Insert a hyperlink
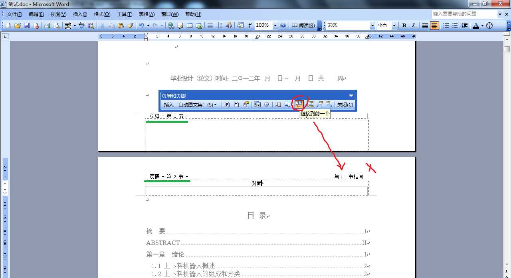The height and width of the screenshot is (278, 511). click(170, 26)
